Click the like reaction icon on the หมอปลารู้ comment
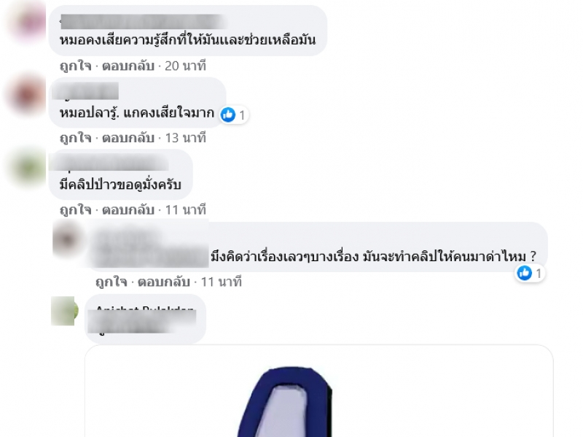 228,115
